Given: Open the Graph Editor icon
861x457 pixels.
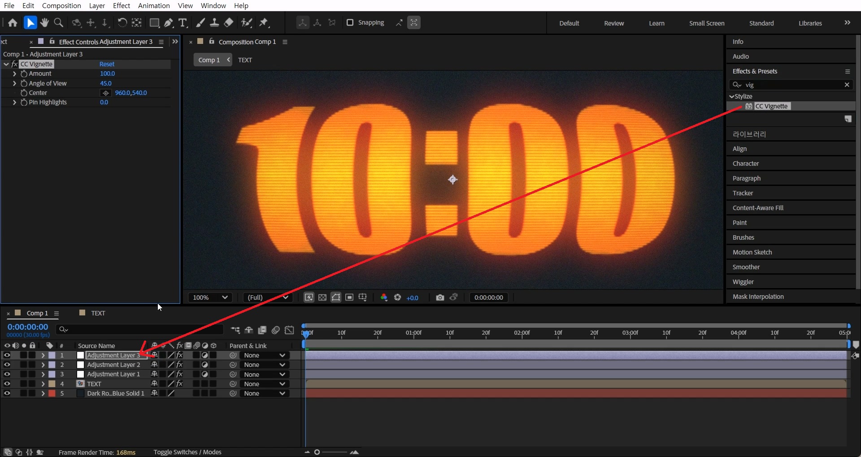Looking at the screenshot, I should coord(290,330).
